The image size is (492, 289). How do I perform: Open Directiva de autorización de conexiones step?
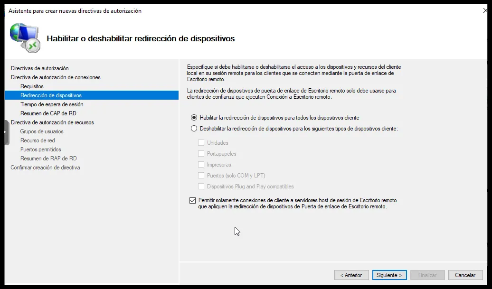(x=56, y=77)
